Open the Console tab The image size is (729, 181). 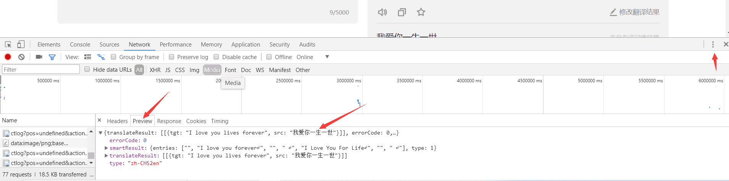pyautogui.click(x=80, y=45)
